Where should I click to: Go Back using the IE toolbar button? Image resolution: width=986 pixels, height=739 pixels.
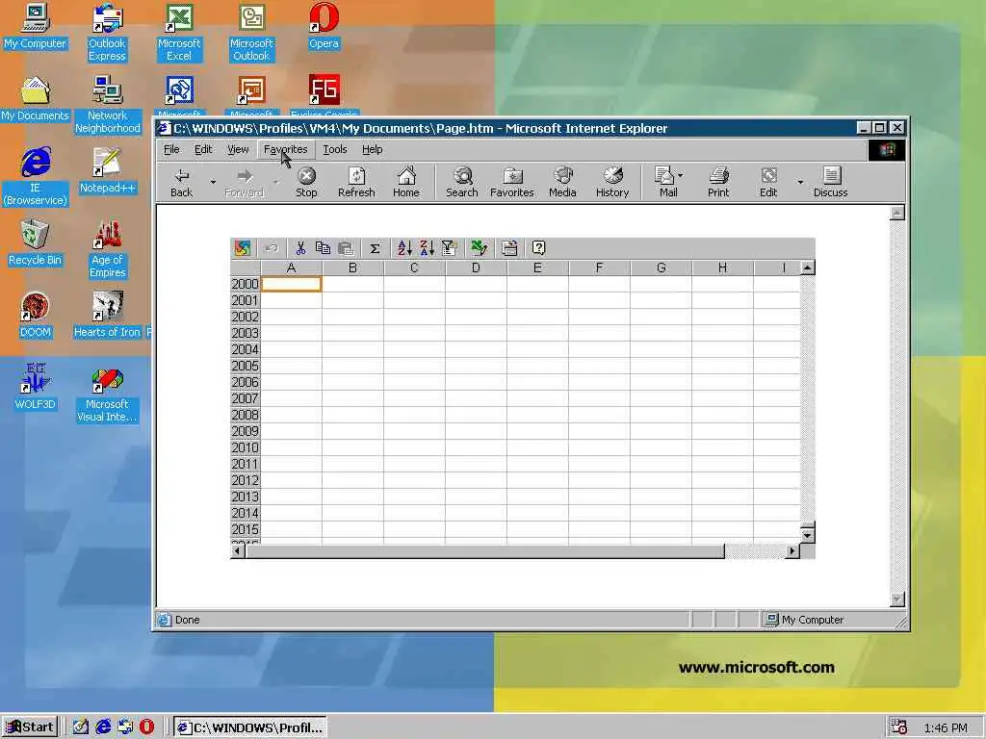[182, 183]
